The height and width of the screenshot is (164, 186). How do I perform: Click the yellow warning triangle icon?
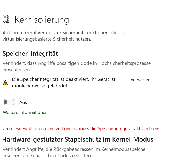(x=5, y=83)
